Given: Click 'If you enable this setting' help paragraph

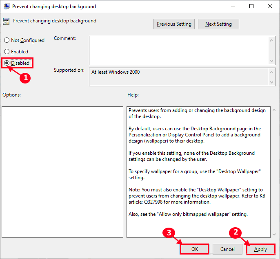Looking at the screenshot, I should 191,156.
